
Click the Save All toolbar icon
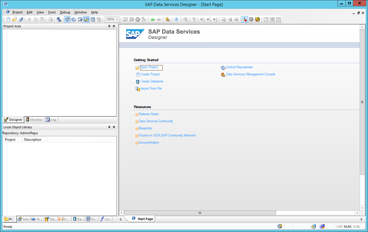21,19
